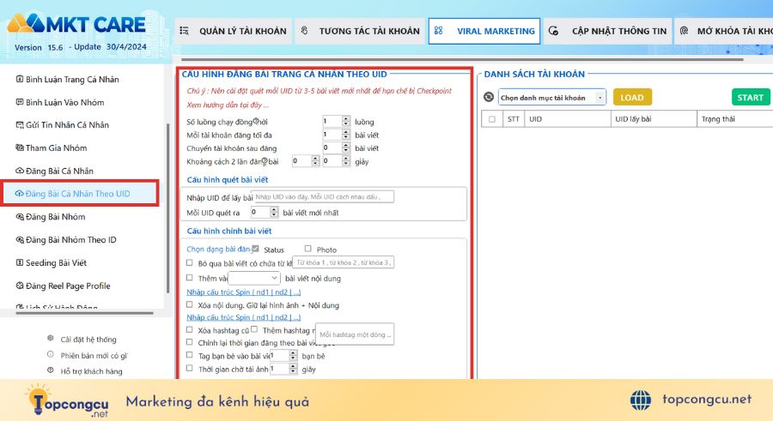
Task: Click the Cài đặt hệ thống gear icon
Action: tap(51, 339)
